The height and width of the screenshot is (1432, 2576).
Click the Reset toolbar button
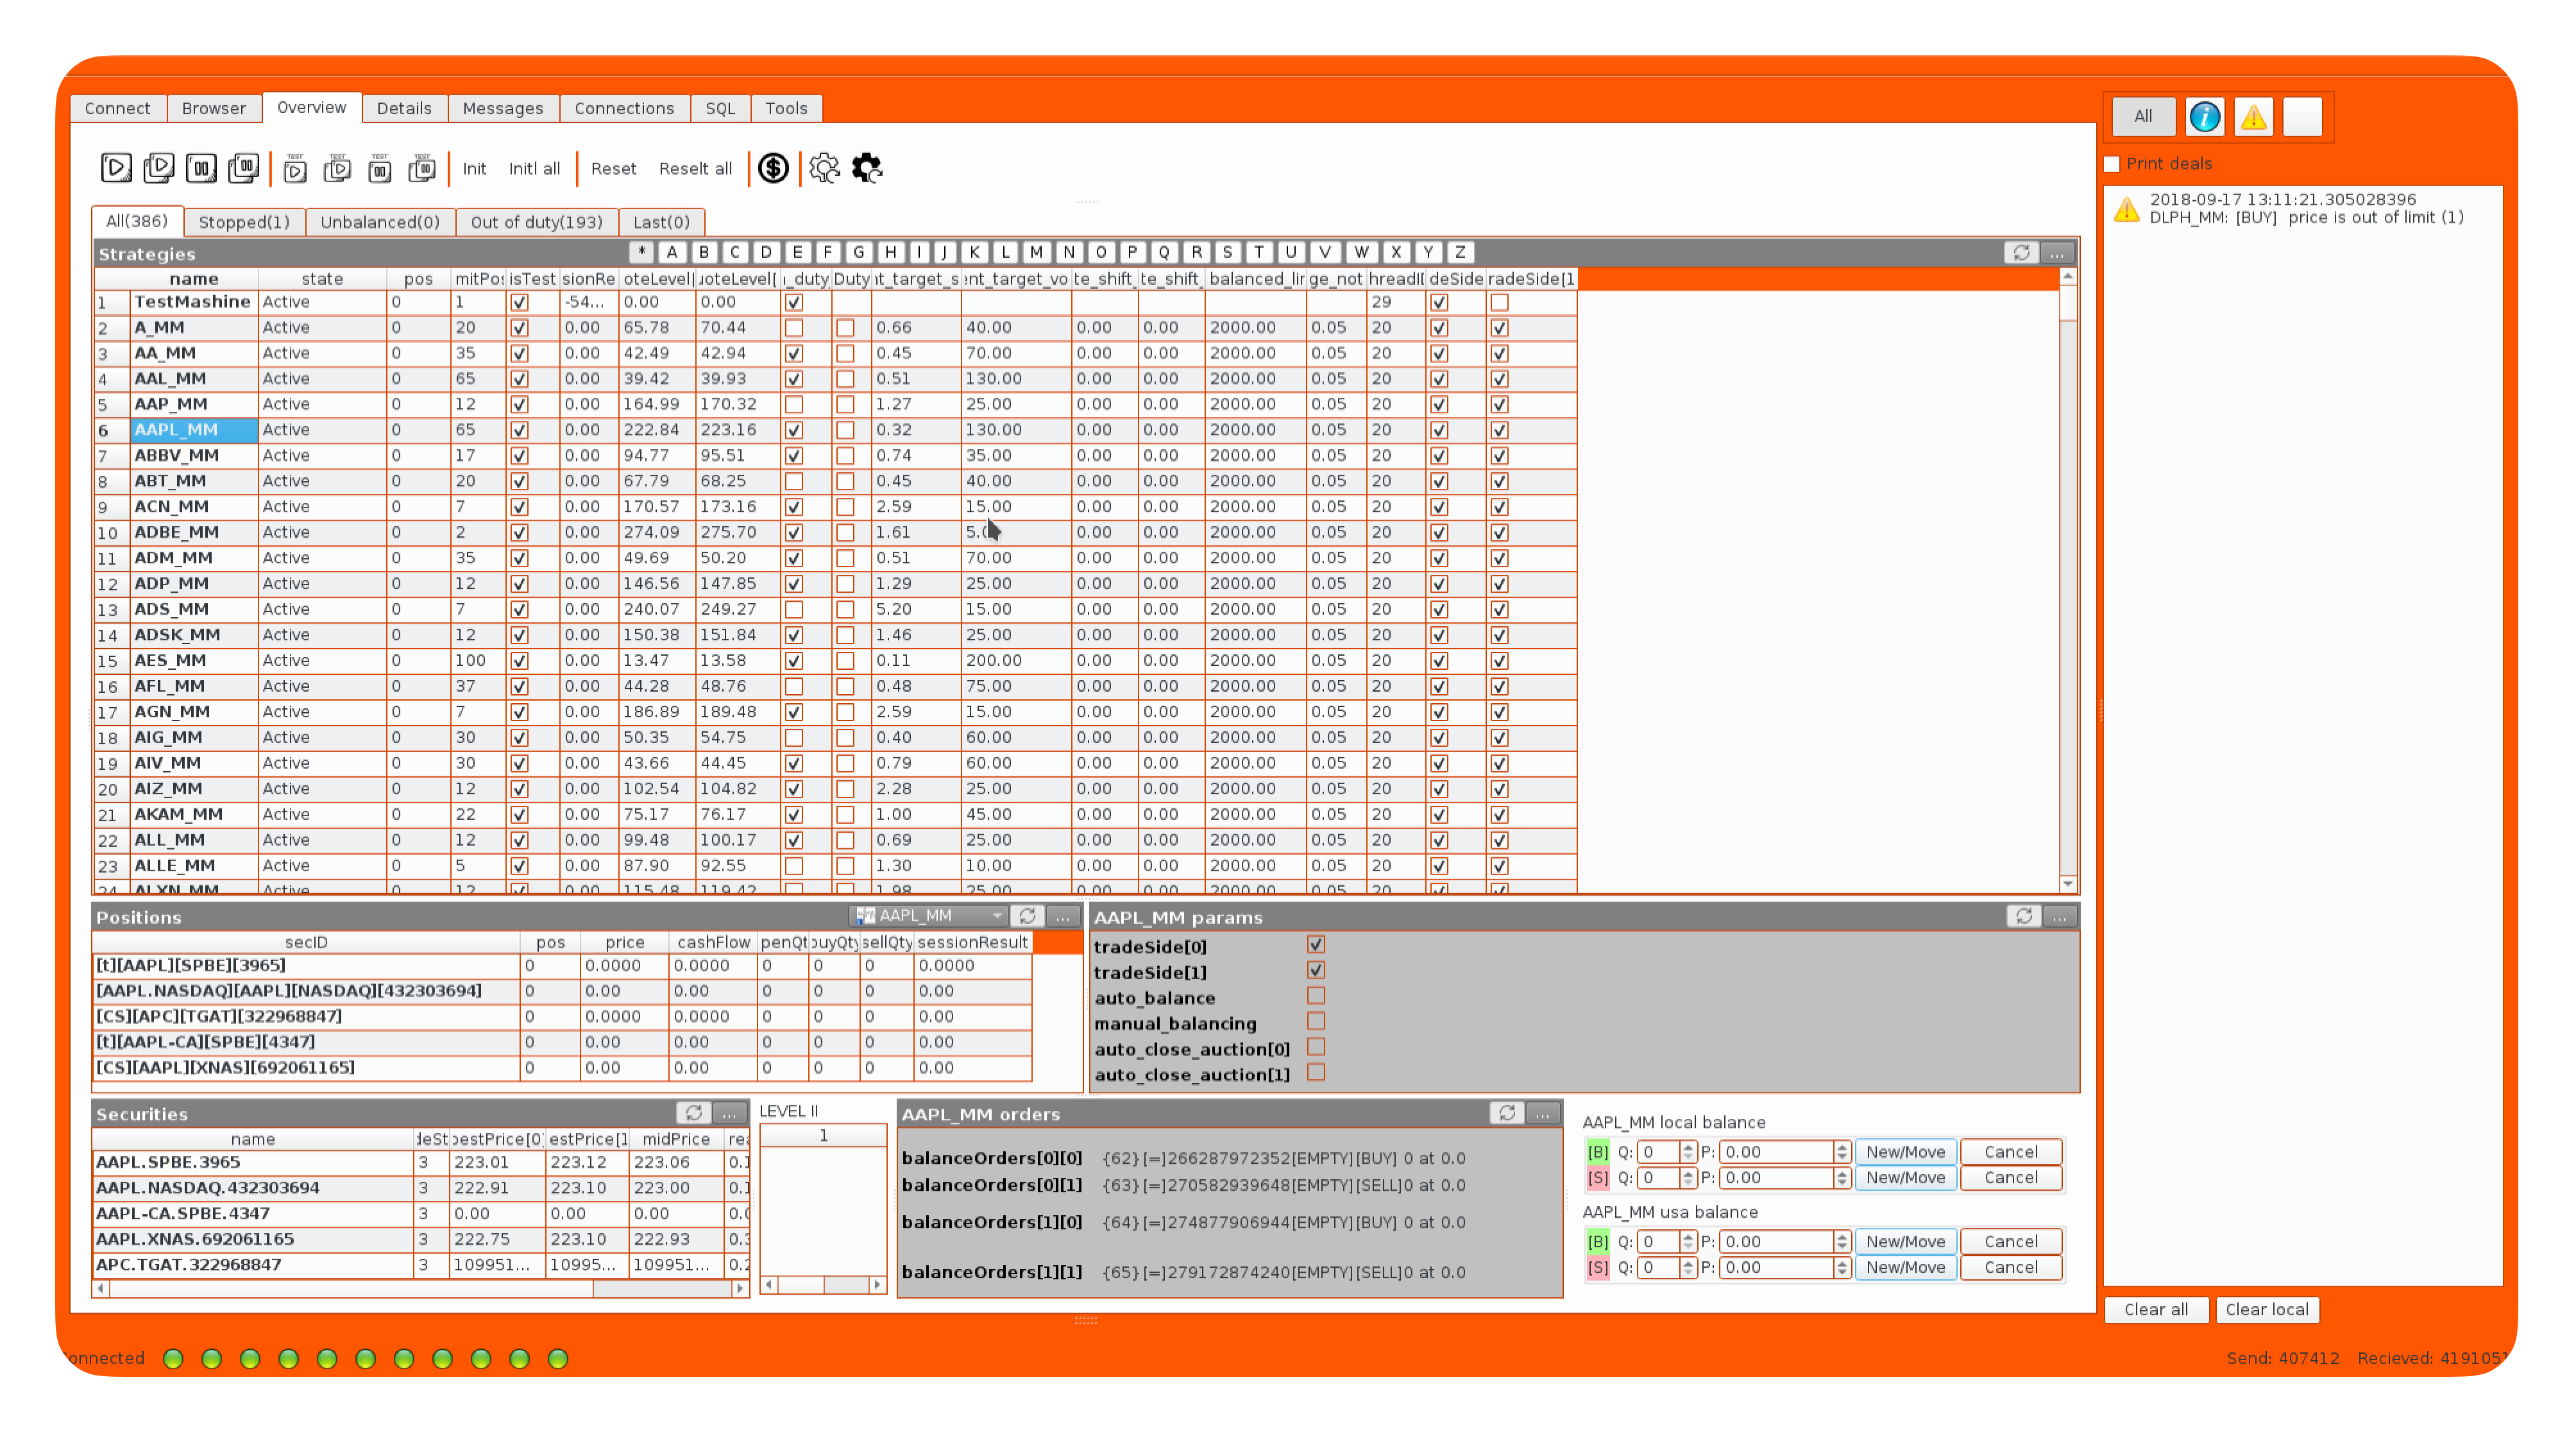[613, 169]
